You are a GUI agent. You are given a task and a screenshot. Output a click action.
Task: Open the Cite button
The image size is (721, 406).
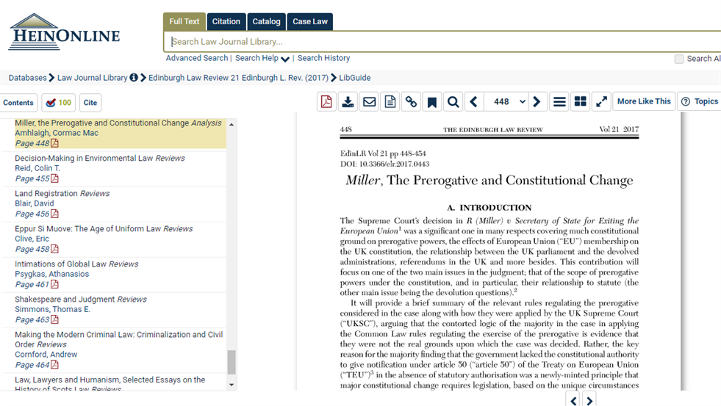(90, 103)
